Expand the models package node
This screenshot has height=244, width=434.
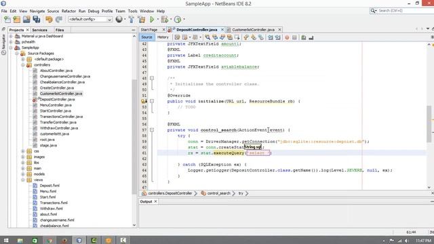point(23,174)
